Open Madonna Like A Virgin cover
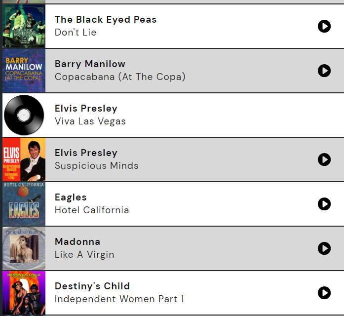The width and height of the screenshot is (344, 316). pos(24,248)
